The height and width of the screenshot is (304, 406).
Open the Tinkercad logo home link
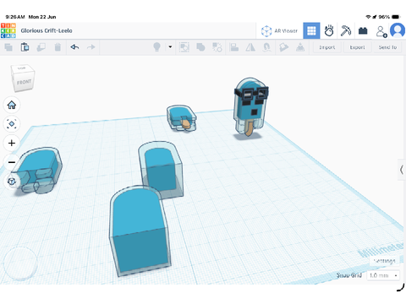click(x=8, y=30)
